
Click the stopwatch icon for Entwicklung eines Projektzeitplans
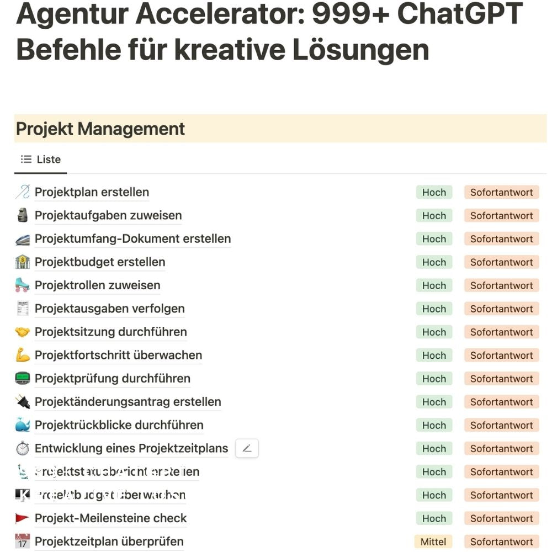click(x=23, y=448)
